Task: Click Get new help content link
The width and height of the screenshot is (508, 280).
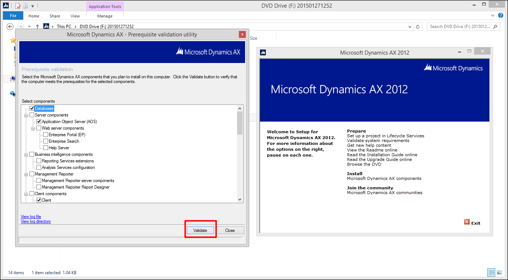Action: pyautogui.click(x=369, y=145)
